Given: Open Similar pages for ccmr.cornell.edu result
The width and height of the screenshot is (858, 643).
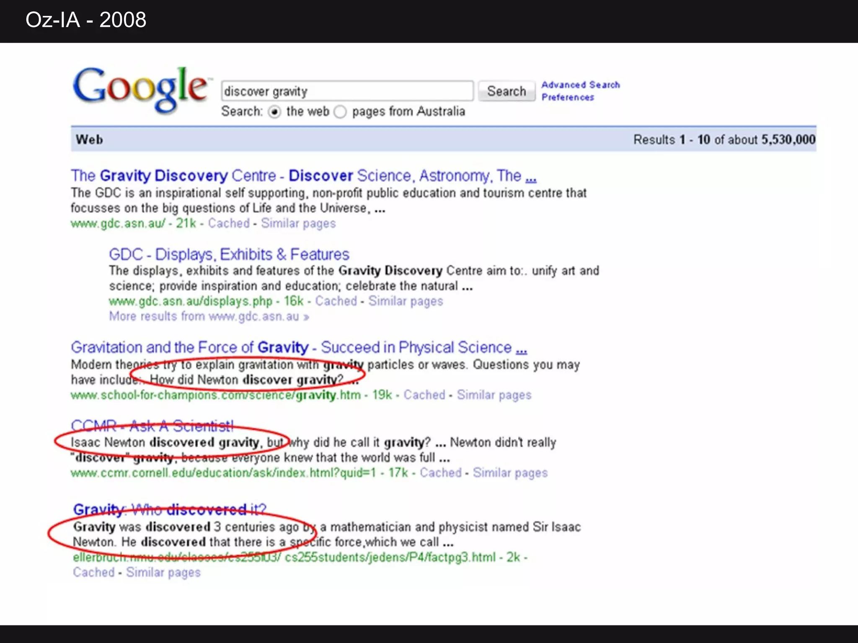Looking at the screenshot, I should (x=510, y=473).
